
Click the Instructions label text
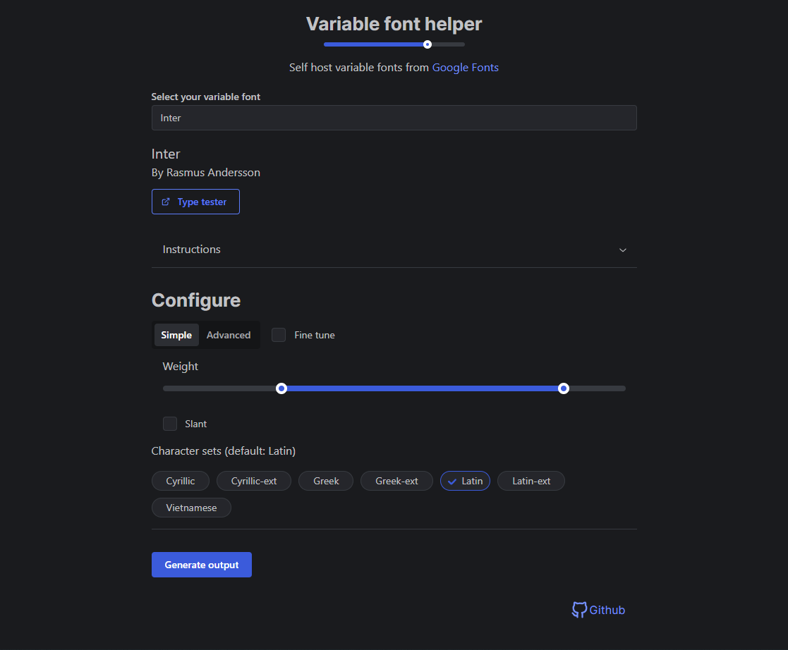191,249
